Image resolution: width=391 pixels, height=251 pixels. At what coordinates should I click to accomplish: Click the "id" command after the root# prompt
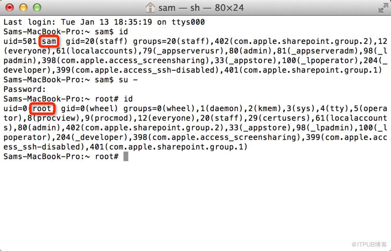click(128, 99)
